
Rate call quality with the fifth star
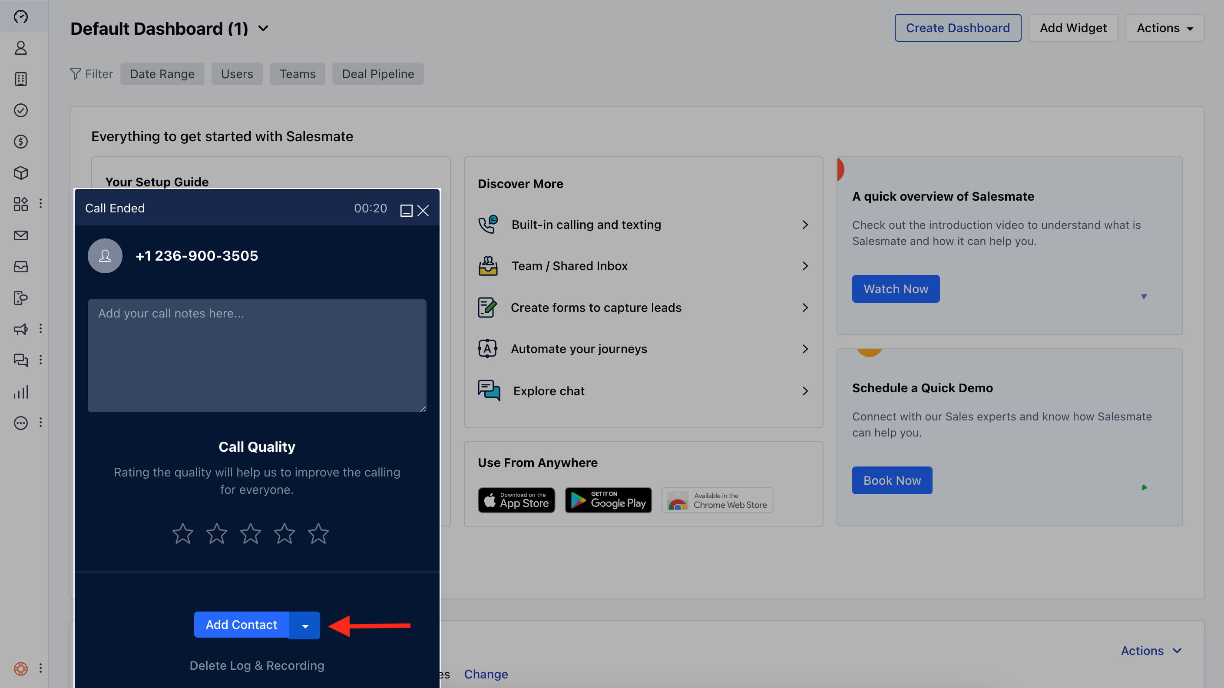click(318, 533)
